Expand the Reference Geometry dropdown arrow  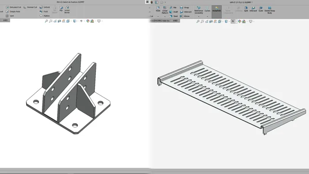(199, 16)
